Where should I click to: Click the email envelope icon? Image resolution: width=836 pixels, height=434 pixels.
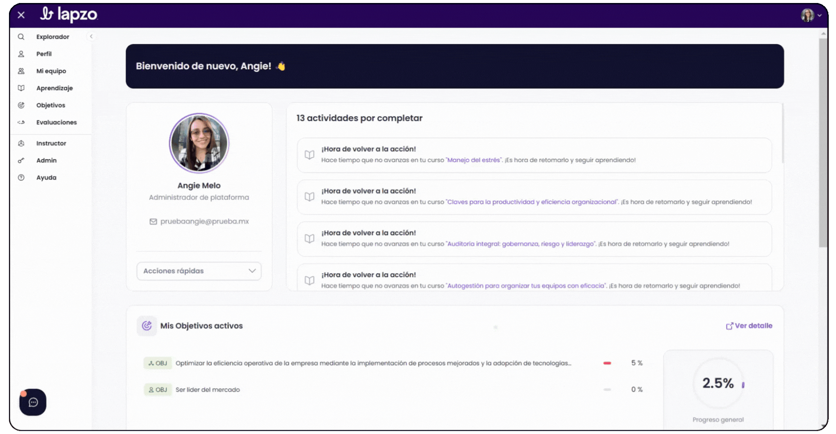tap(153, 221)
